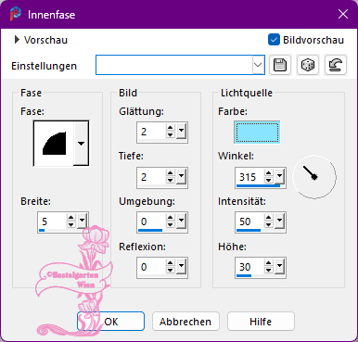This screenshot has height=342, width=358.
Task: Decrease Höhe value with the down arrow
Action: [x=269, y=271]
